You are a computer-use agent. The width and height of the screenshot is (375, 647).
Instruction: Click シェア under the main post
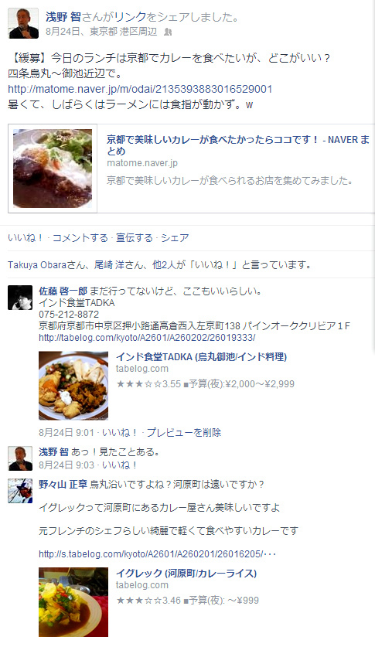[x=175, y=238]
